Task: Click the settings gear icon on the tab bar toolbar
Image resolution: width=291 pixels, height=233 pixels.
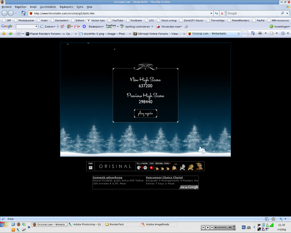Action: coord(283,33)
